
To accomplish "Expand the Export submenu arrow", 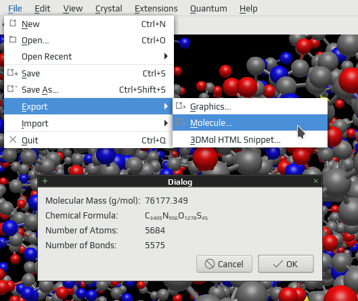I will click(x=166, y=106).
